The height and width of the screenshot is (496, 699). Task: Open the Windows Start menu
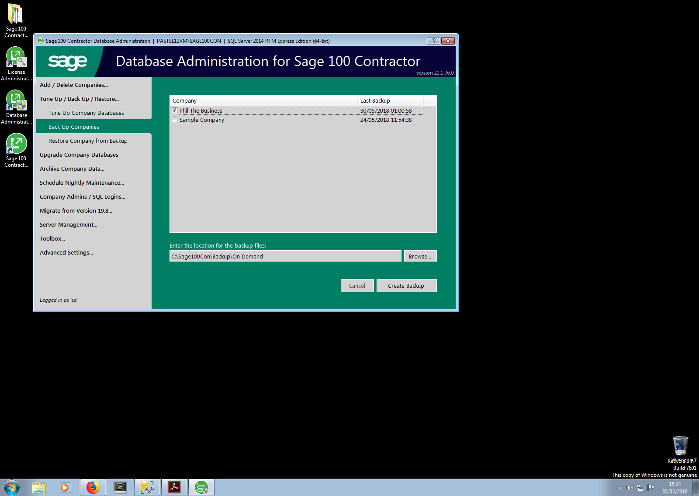click(12, 487)
